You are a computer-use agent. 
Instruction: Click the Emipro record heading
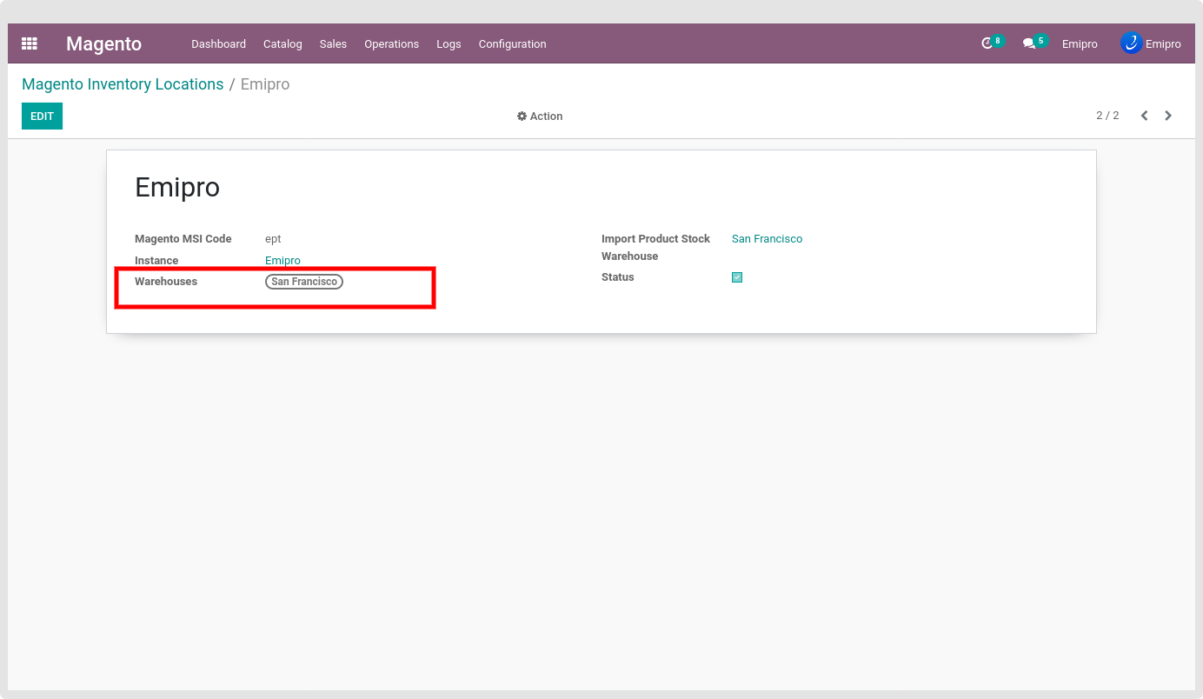tap(177, 187)
